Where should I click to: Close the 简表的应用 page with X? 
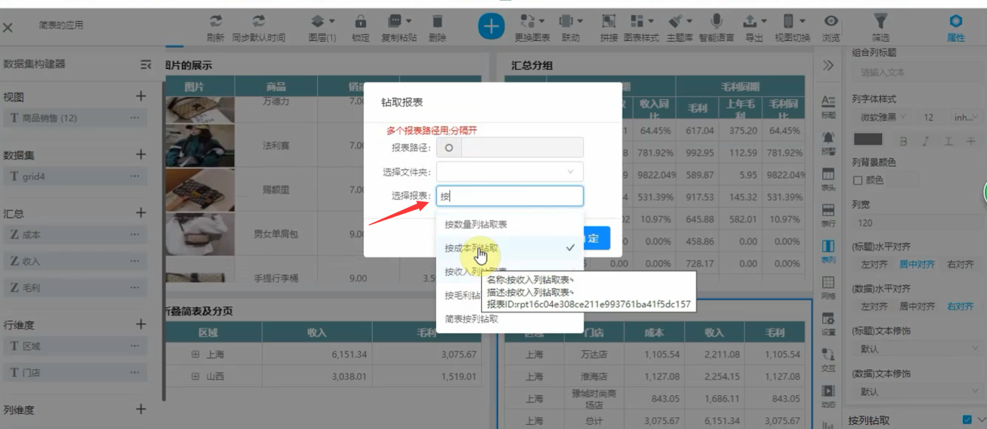8,27
